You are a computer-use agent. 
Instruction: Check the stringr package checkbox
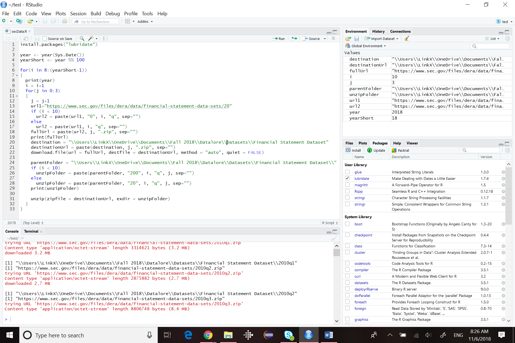pos(347,204)
